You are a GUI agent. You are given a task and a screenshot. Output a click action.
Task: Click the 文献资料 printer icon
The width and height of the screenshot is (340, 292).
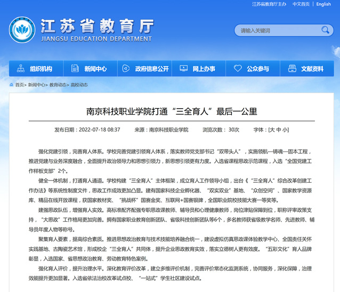point(292,68)
